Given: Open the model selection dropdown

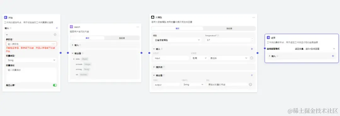Looking at the screenshot, I should coord(177,40).
